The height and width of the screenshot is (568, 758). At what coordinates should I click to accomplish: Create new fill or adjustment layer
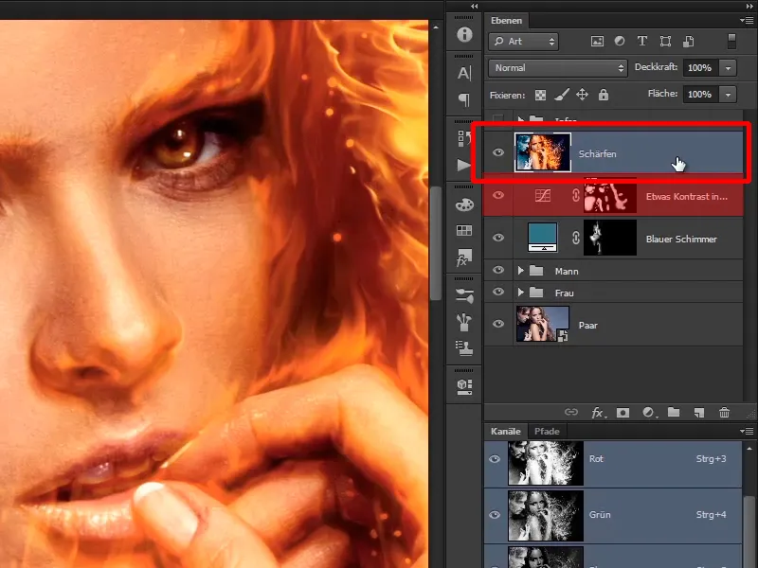(649, 413)
